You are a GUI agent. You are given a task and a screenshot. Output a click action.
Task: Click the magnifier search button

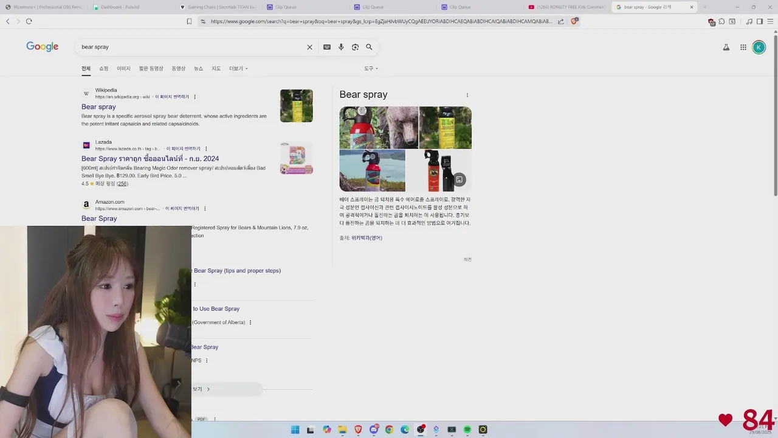point(369,47)
